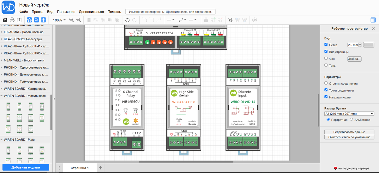379x173 pixels.
Task: Toggle the blue favorites shapes icon
Action: [x=29, y=20]
